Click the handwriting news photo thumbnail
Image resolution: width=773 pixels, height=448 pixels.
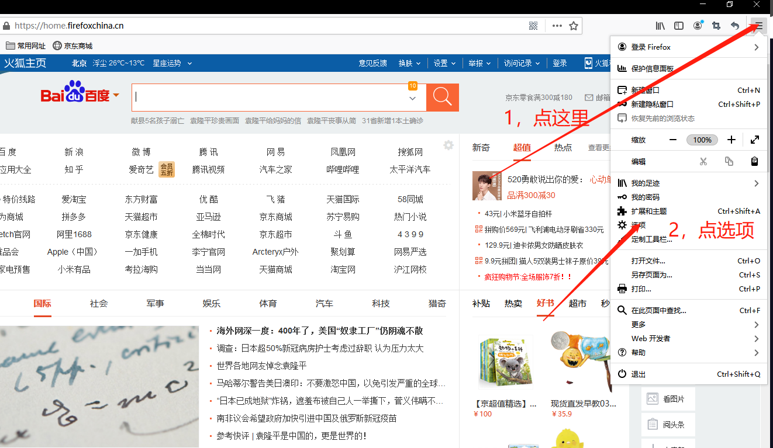coord(99,387)
